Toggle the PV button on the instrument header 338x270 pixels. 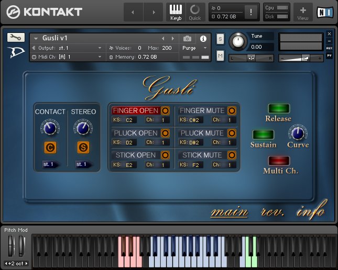329,56
